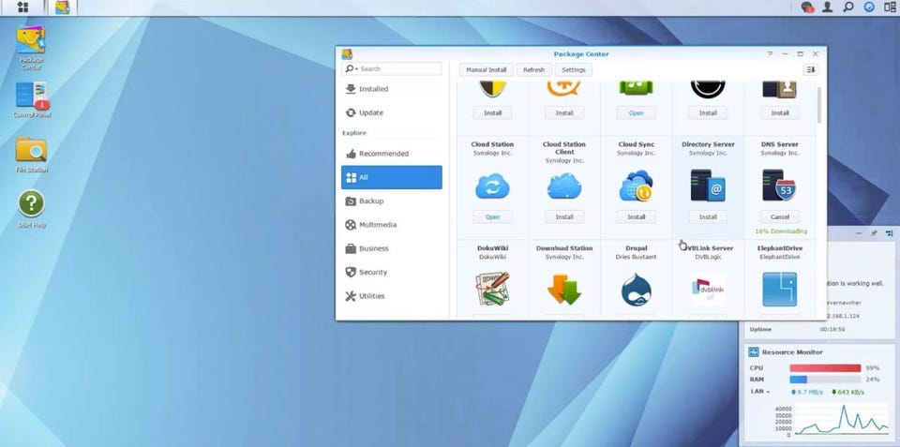Click the RAM usage bar
Screen dimensions: 900x447
[x=825, y=380]
